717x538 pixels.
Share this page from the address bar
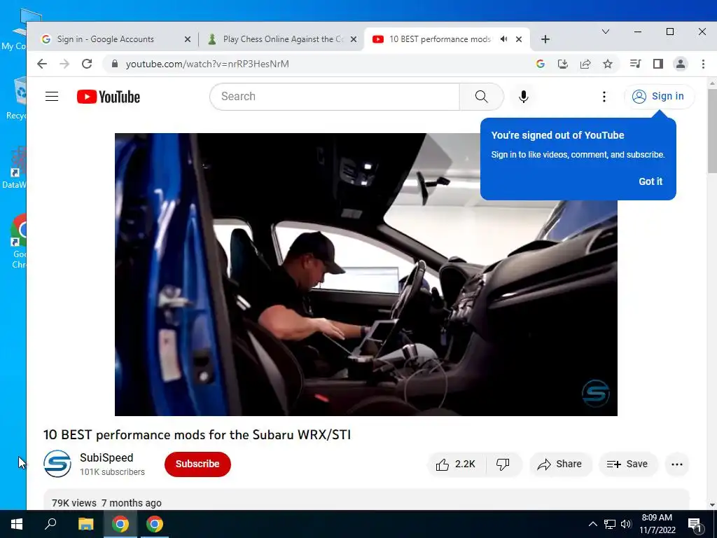click(585, 64)
